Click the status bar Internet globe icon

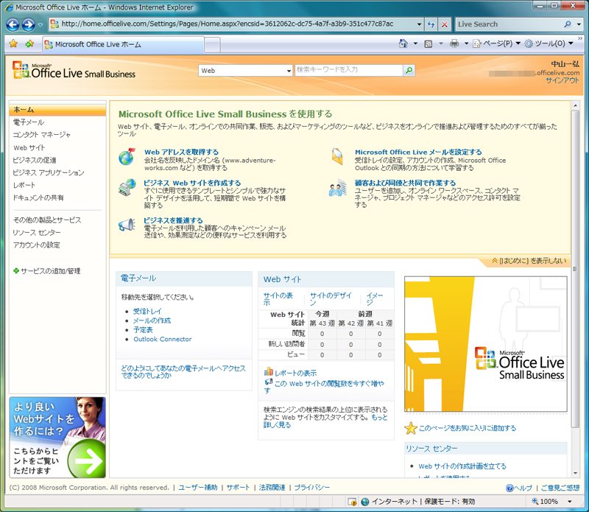(x=364, y=502)
